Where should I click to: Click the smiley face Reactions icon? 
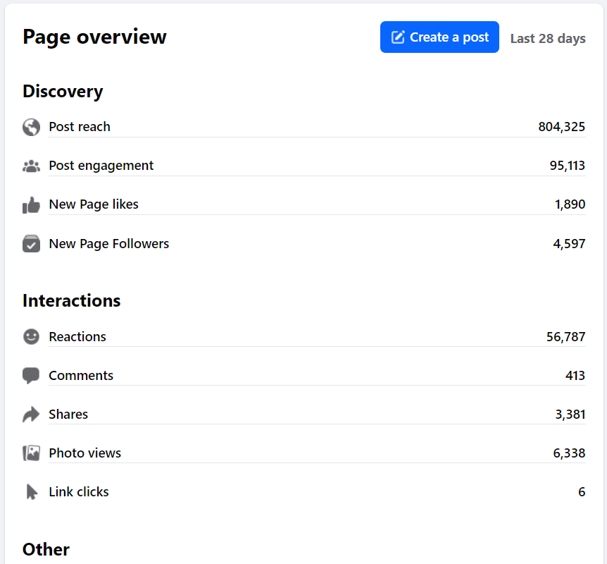(31, 337)
